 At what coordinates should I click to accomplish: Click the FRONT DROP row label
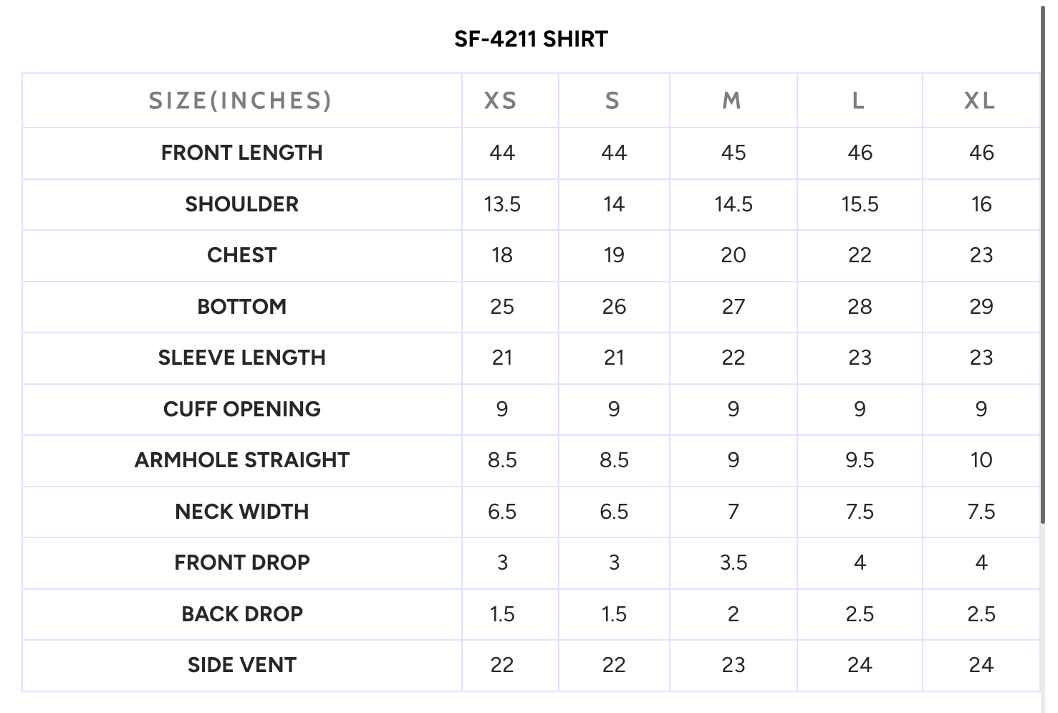pos(241,563)
